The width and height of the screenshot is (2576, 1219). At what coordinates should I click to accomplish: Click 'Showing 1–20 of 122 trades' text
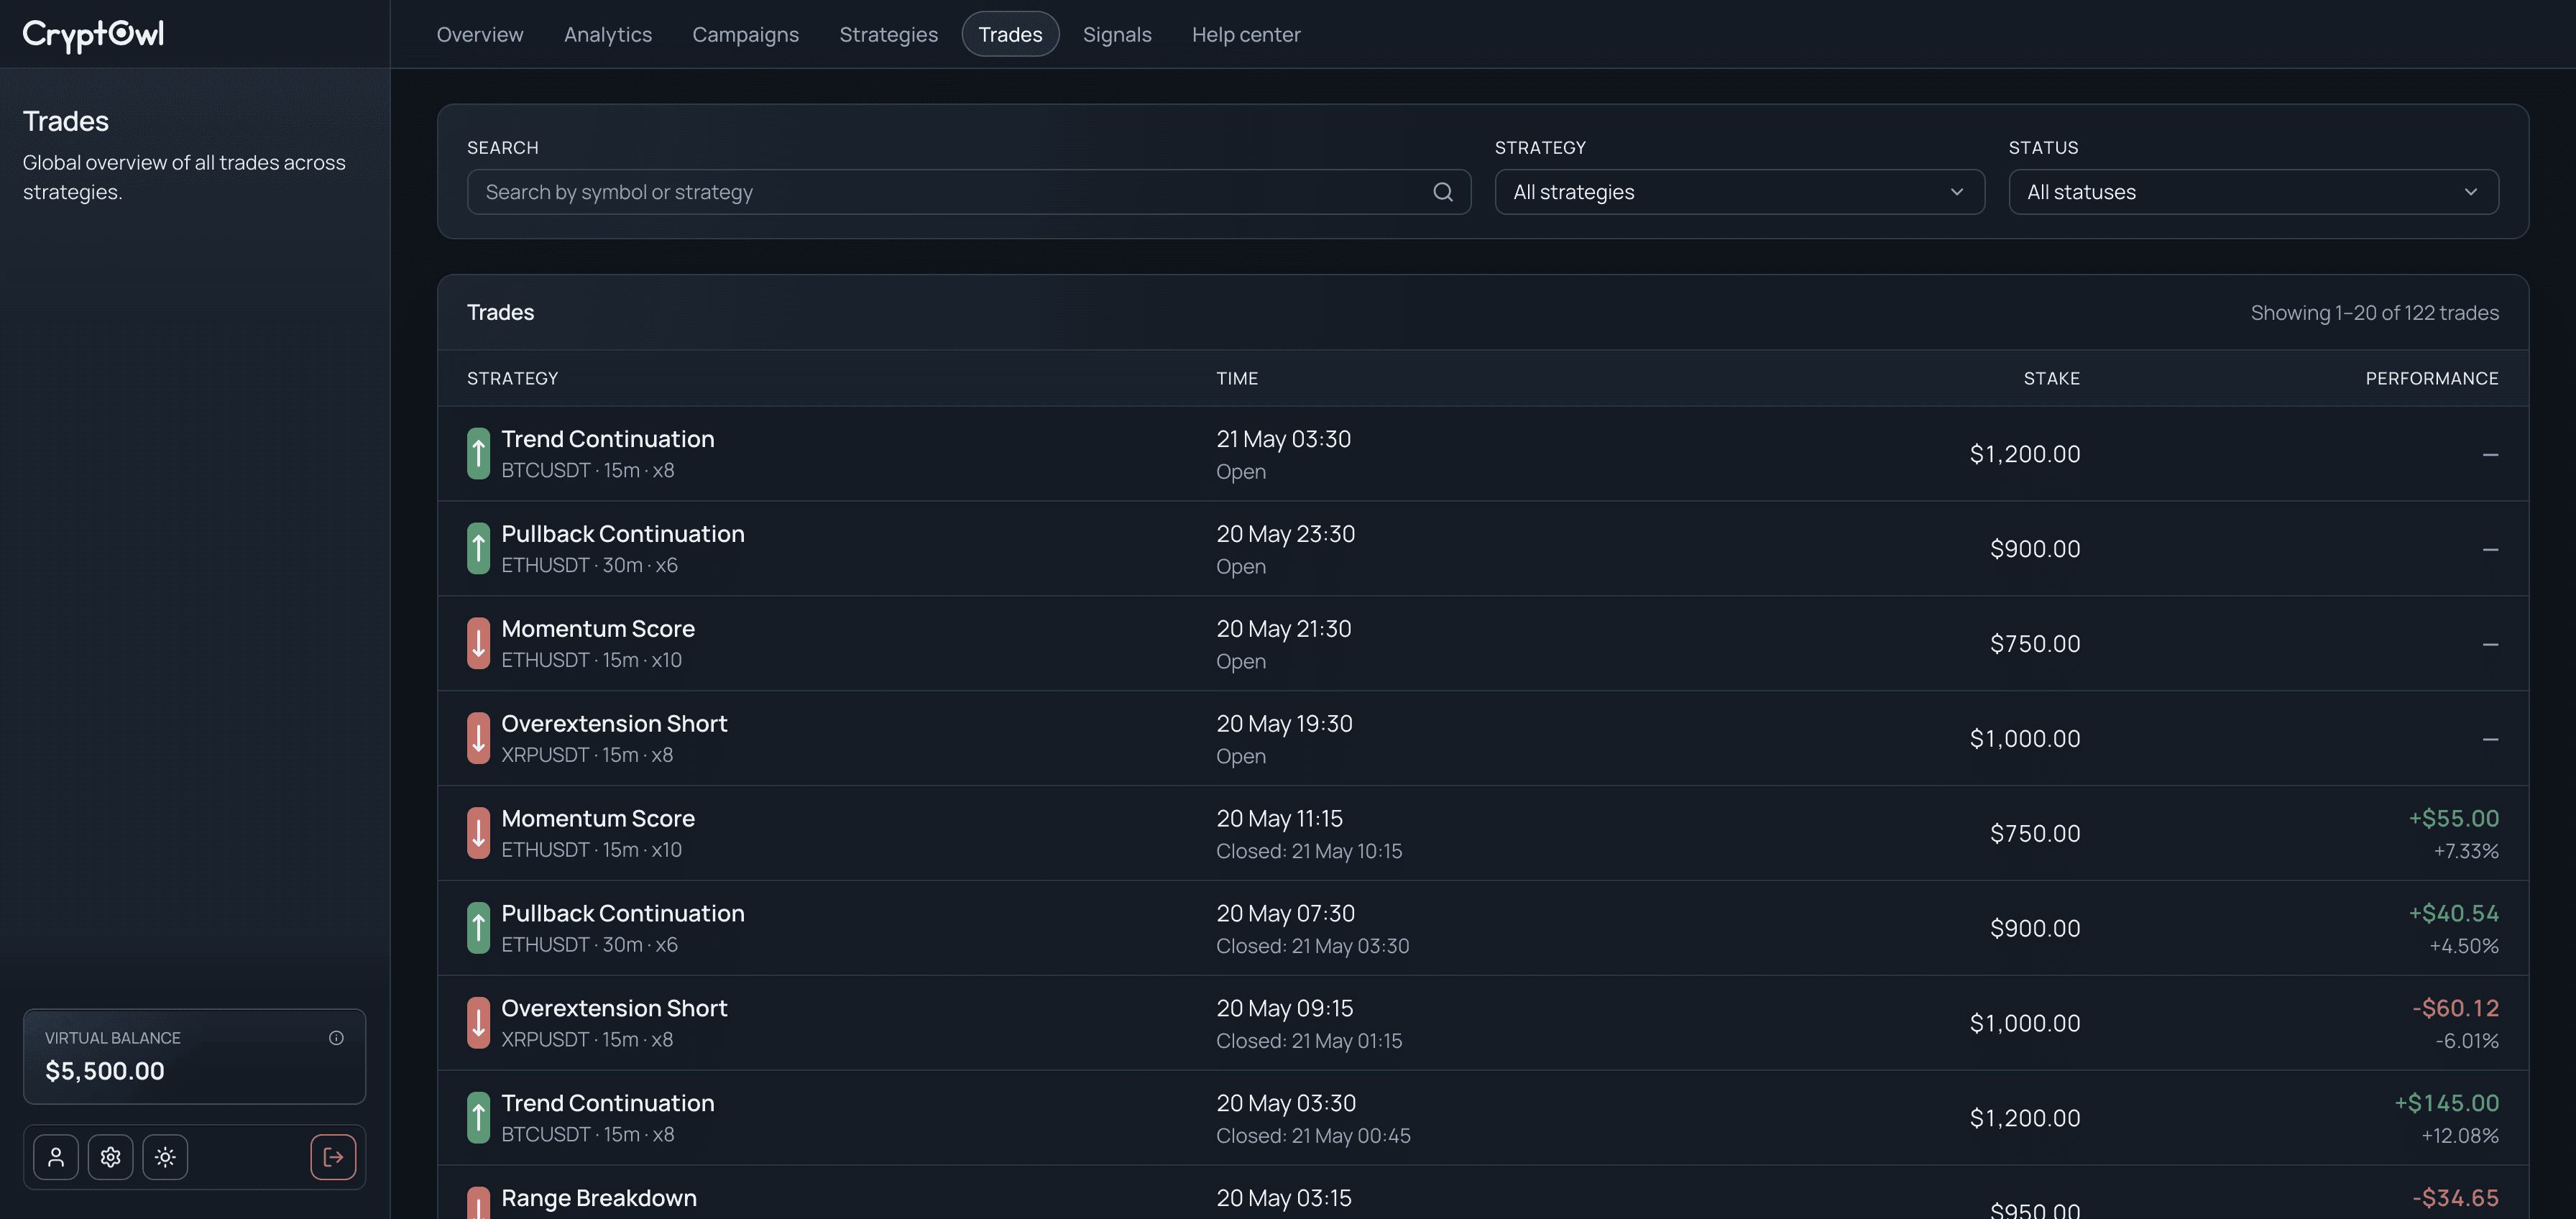[2374, 313]
